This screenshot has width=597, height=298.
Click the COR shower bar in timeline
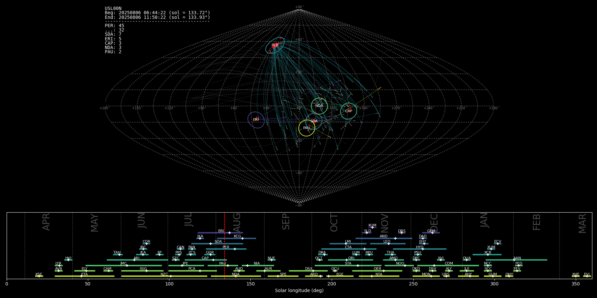[146, 244]
